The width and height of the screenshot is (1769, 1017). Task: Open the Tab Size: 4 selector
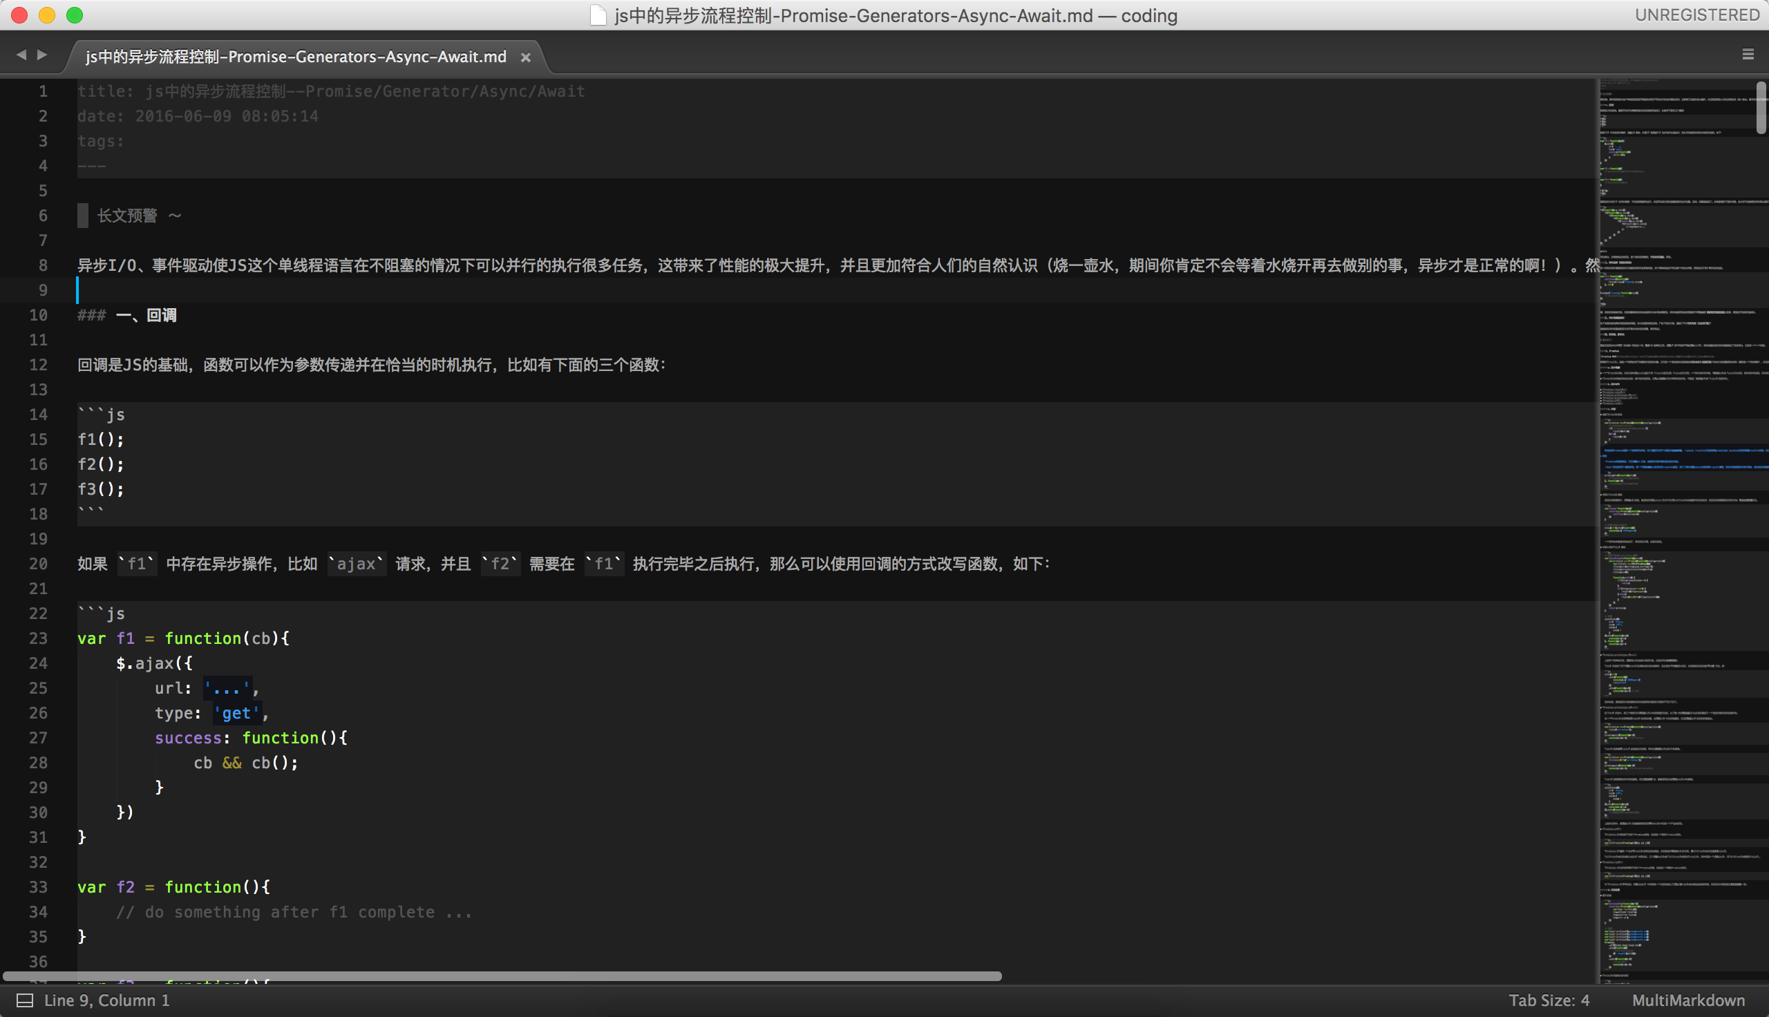[1549, 1000]
